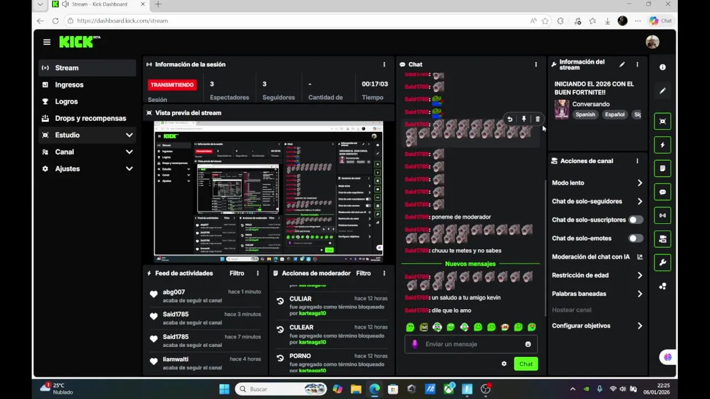Click the Kick logo

(79, 42)
